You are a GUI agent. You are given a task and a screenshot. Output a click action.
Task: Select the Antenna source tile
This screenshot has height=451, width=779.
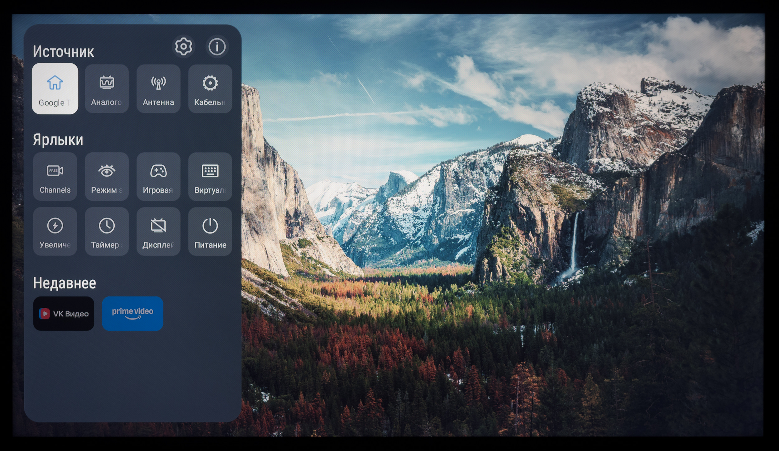pos(158,89)
